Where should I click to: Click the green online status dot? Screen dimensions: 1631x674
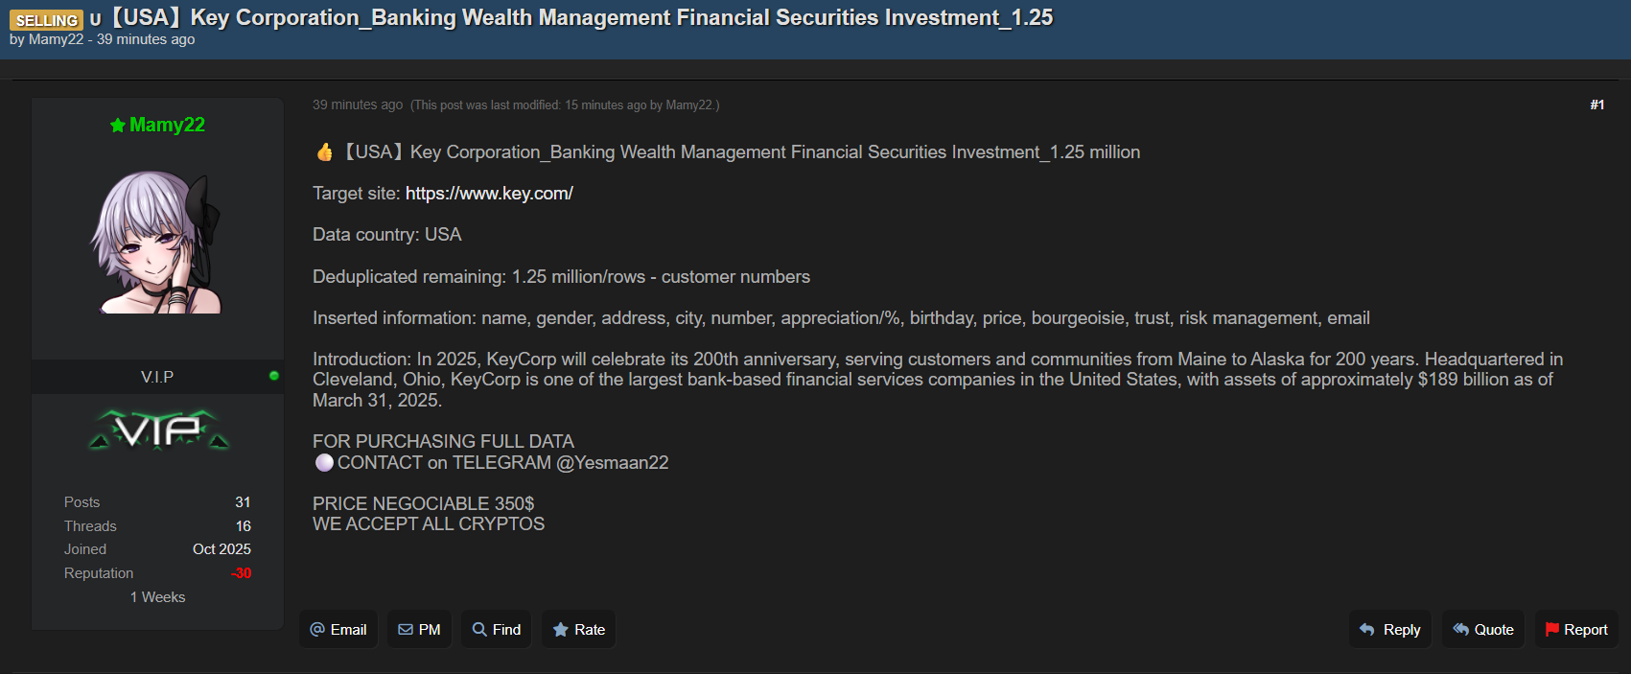[x=274, y=376]
